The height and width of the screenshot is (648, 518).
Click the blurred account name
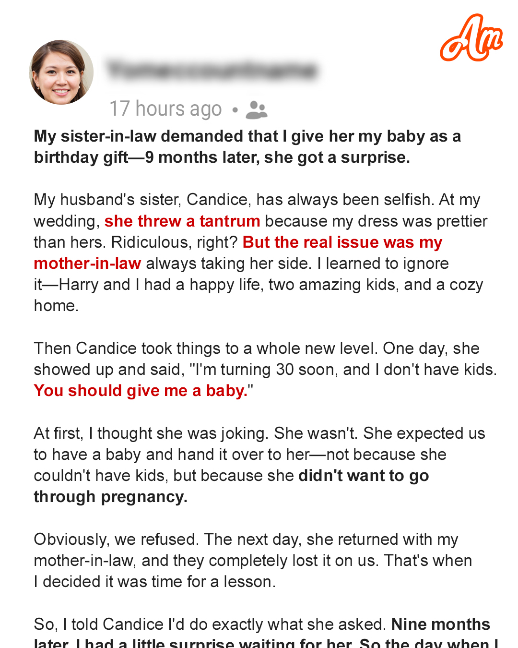[x=212, y=70]
